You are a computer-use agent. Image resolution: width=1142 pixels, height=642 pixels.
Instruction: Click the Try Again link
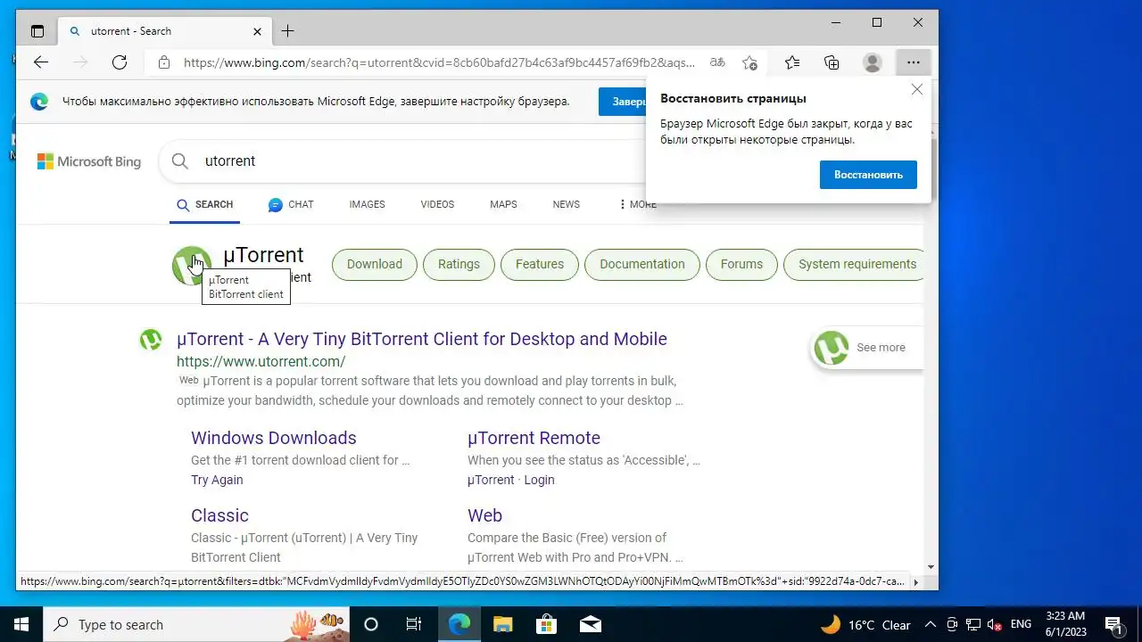click(217, 480)
